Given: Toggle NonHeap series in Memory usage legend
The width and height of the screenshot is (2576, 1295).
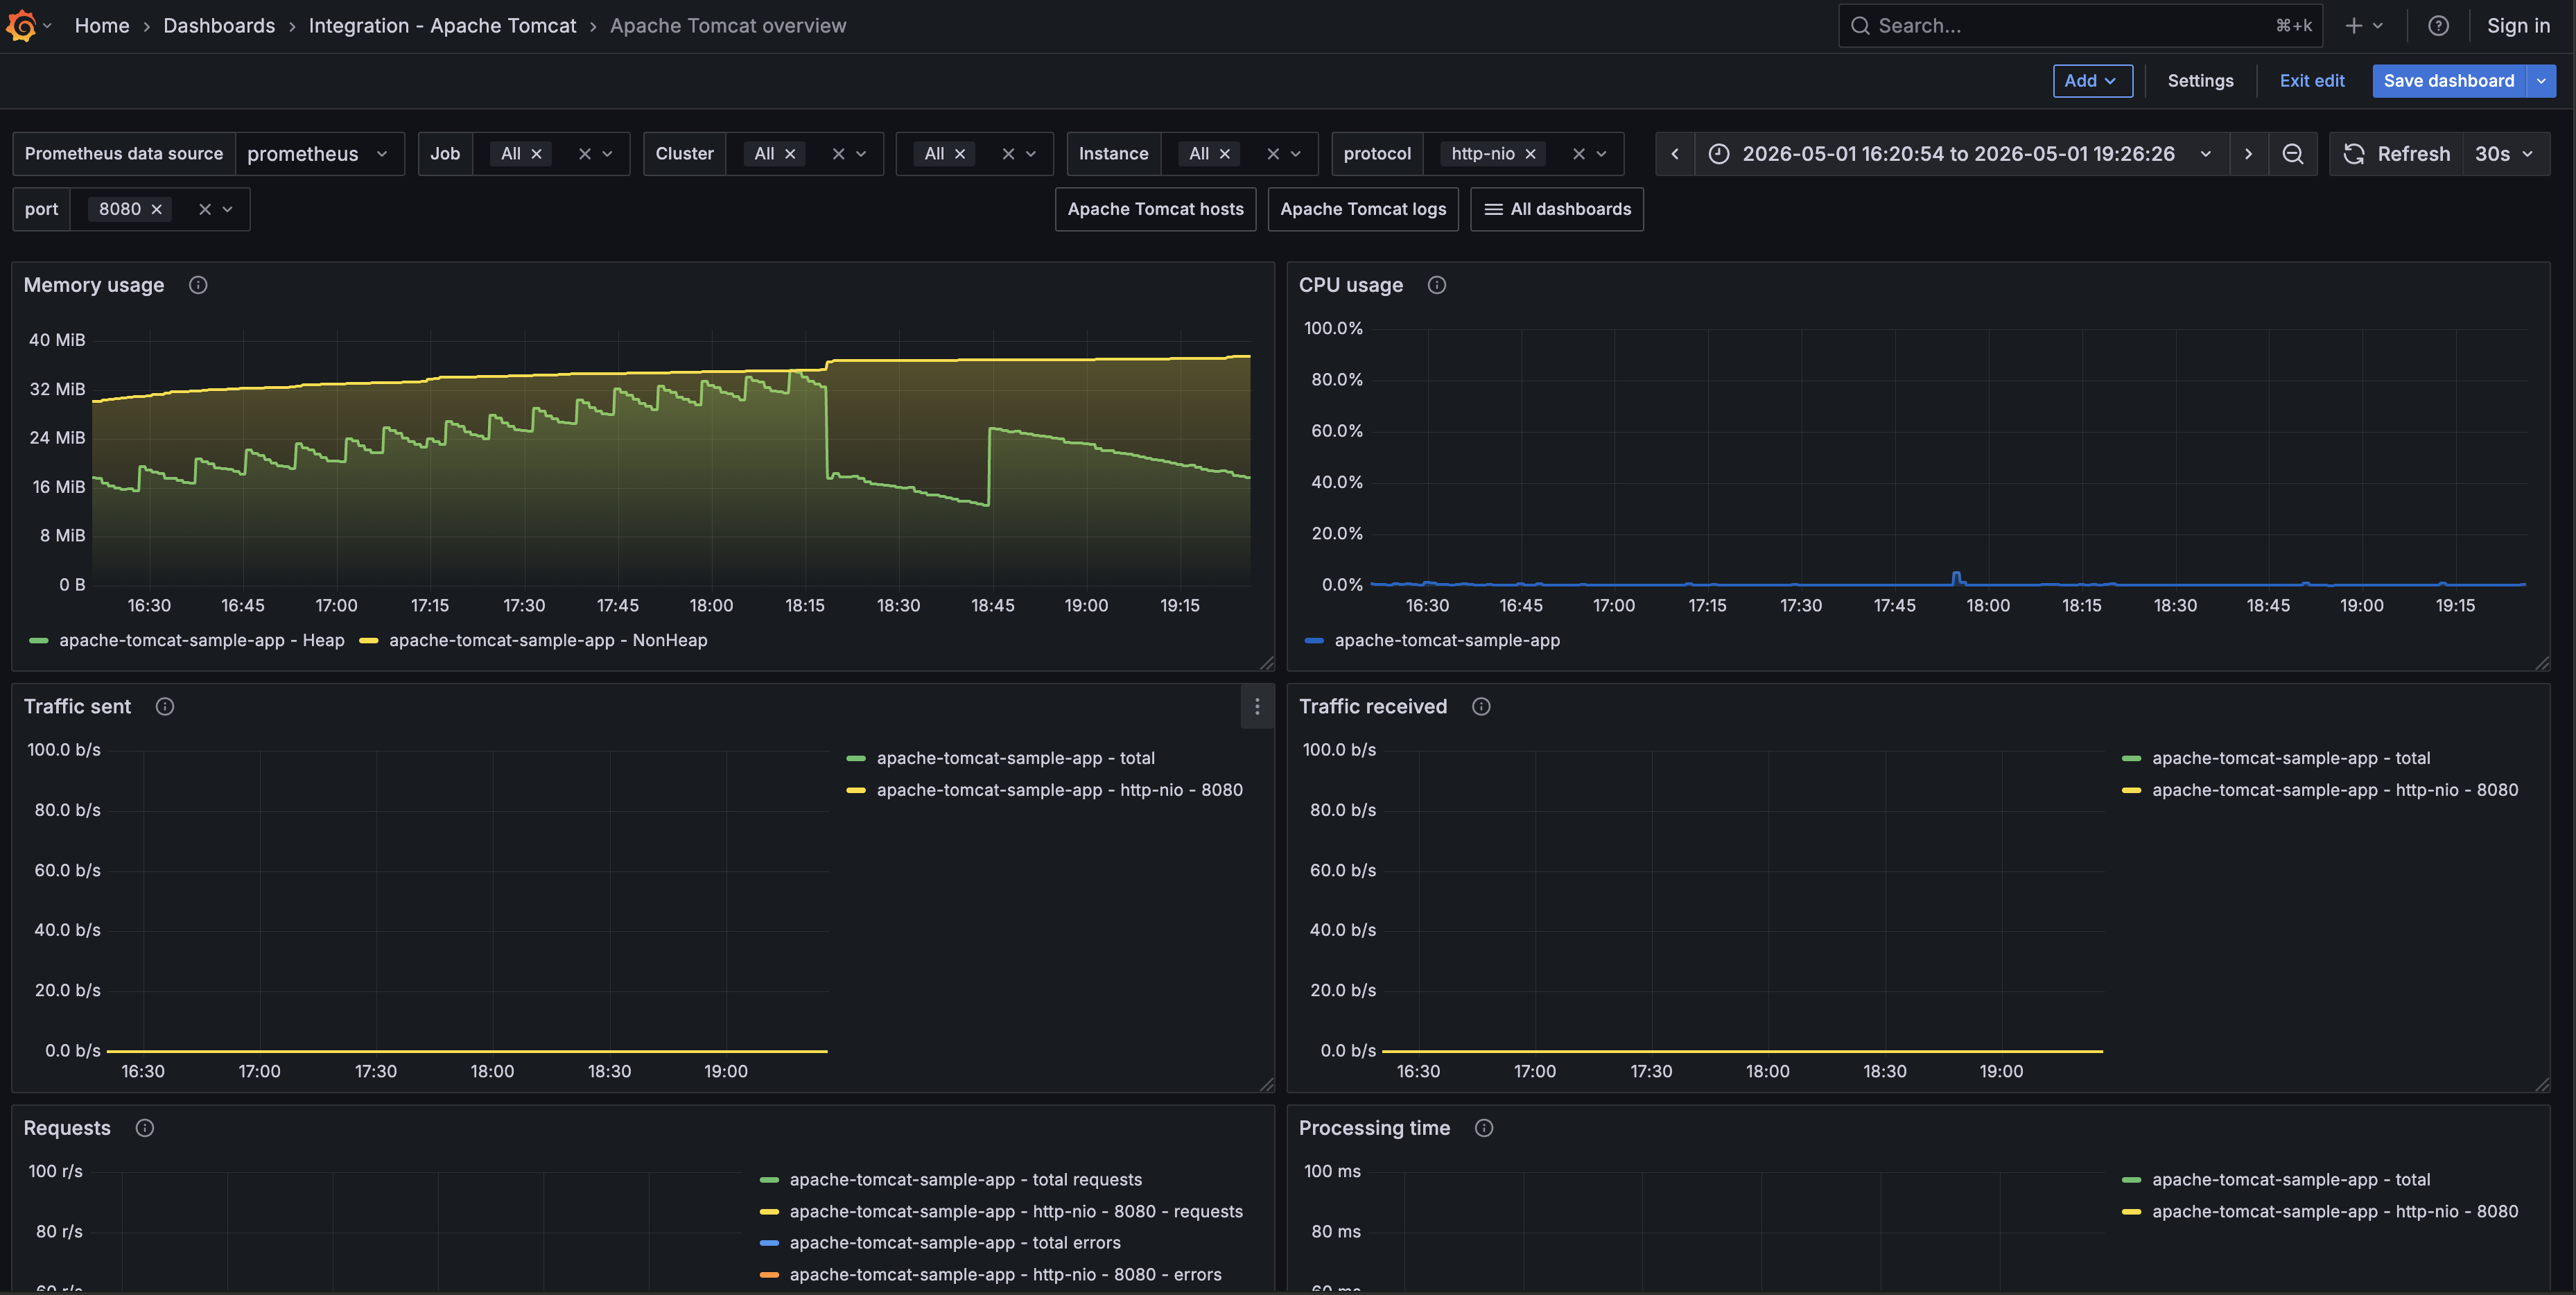Looking at the screenshot, I should pos(548,640).
